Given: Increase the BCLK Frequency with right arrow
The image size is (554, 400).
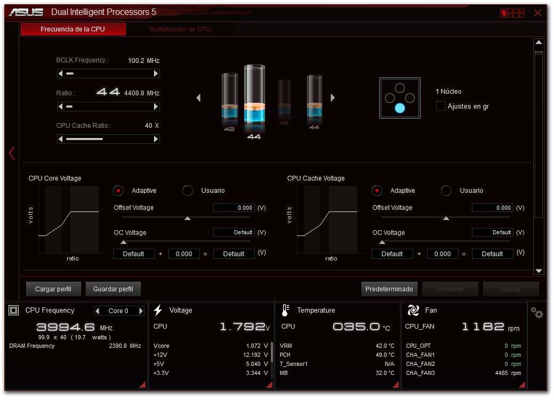Looking at the screenshot, I should (x=156, y=74).
